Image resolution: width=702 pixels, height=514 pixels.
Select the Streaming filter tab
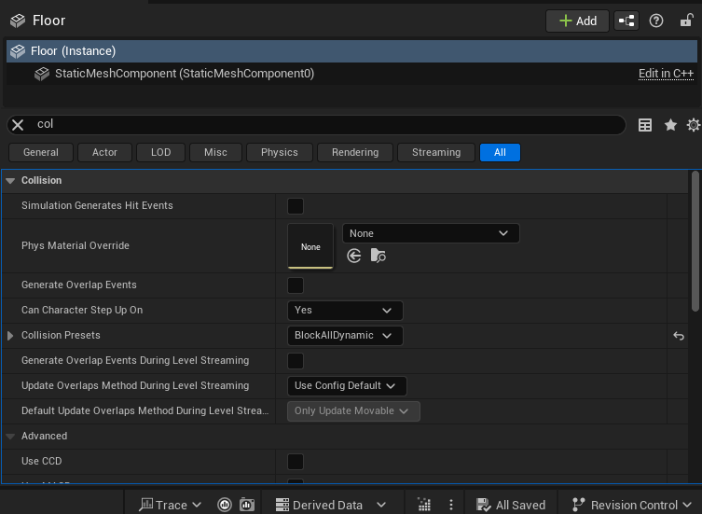(x=436, y=152)
